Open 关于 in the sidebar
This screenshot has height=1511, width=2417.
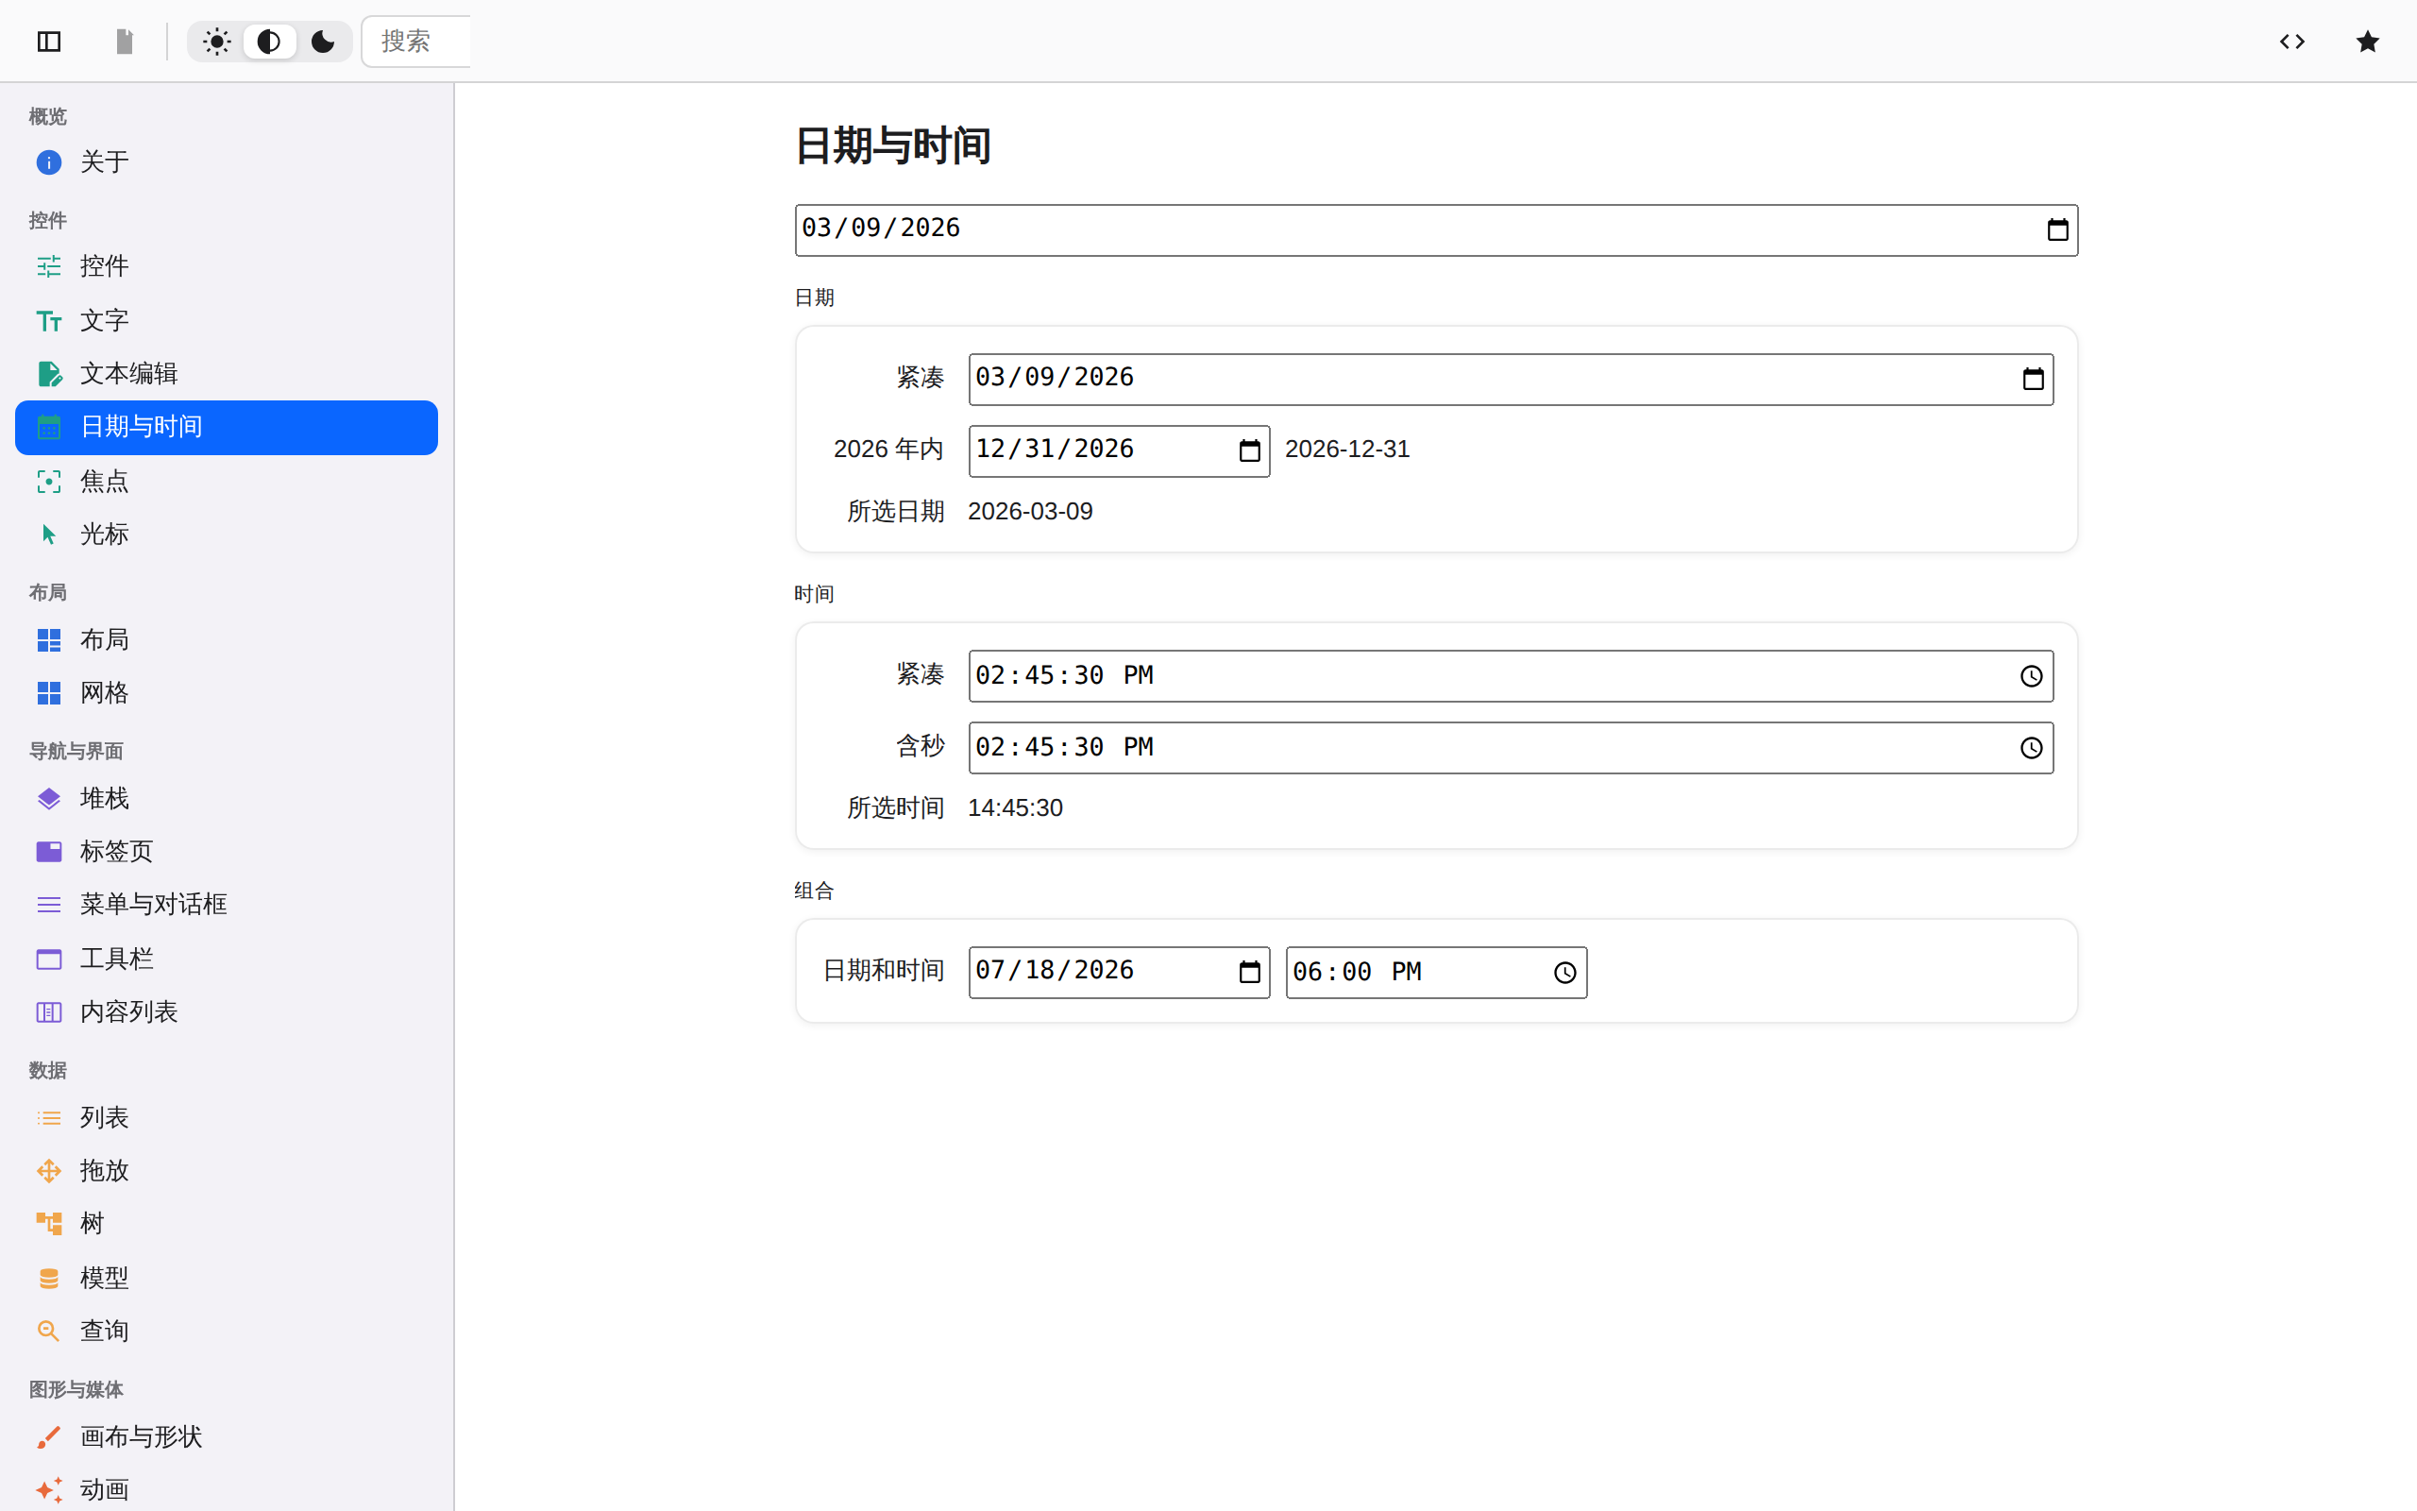[x=227, y=161]
